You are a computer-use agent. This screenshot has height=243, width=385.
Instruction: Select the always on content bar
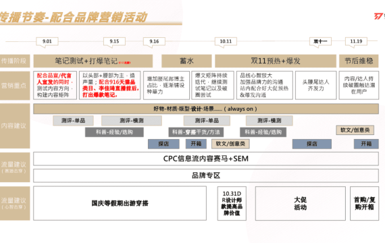tap(206, 109)
